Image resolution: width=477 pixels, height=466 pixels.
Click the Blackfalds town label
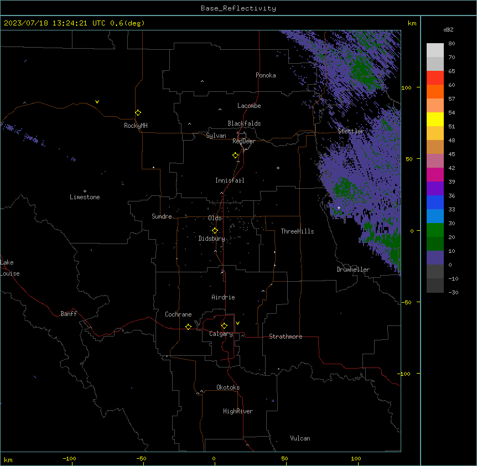point(244,123)
